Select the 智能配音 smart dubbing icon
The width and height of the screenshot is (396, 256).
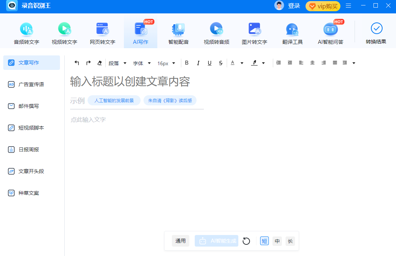click(178, 33)
